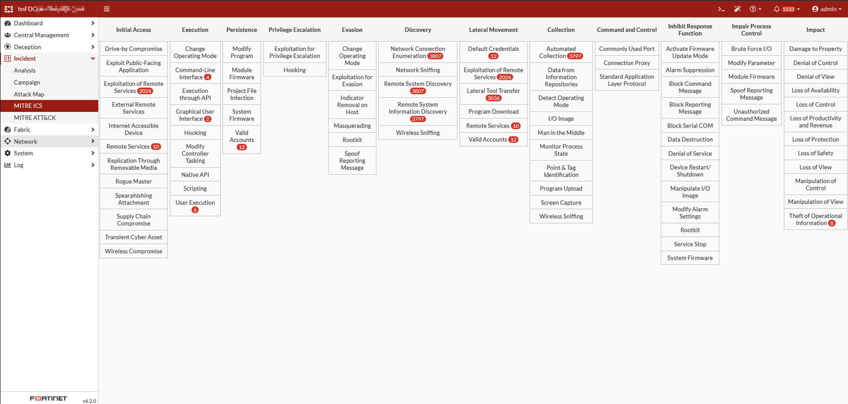Click Network Connection Enumeration cell

click(x=418, y=52)
